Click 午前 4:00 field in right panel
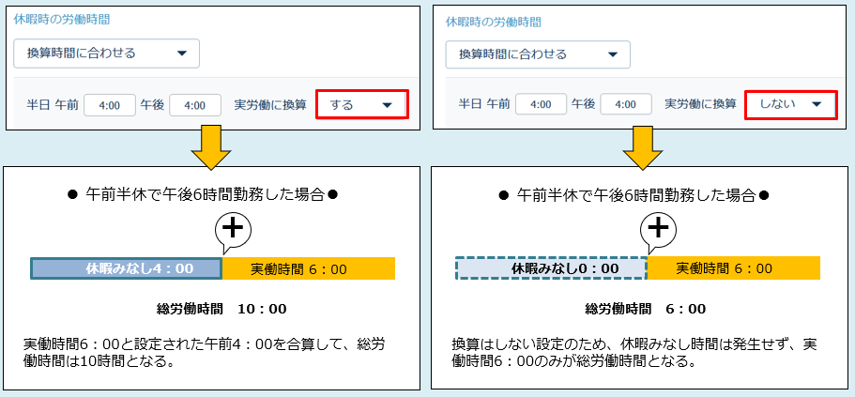855x397 pixels. [541, 105]
